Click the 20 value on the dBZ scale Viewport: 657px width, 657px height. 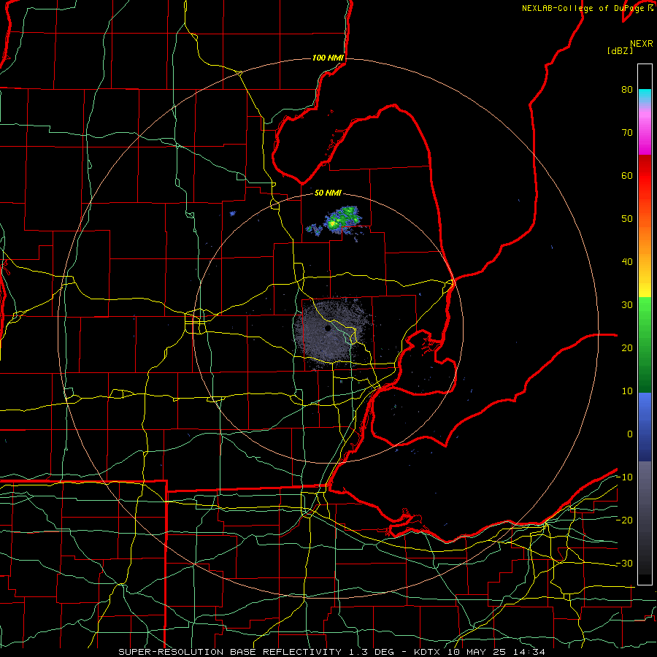click(627, 348)
